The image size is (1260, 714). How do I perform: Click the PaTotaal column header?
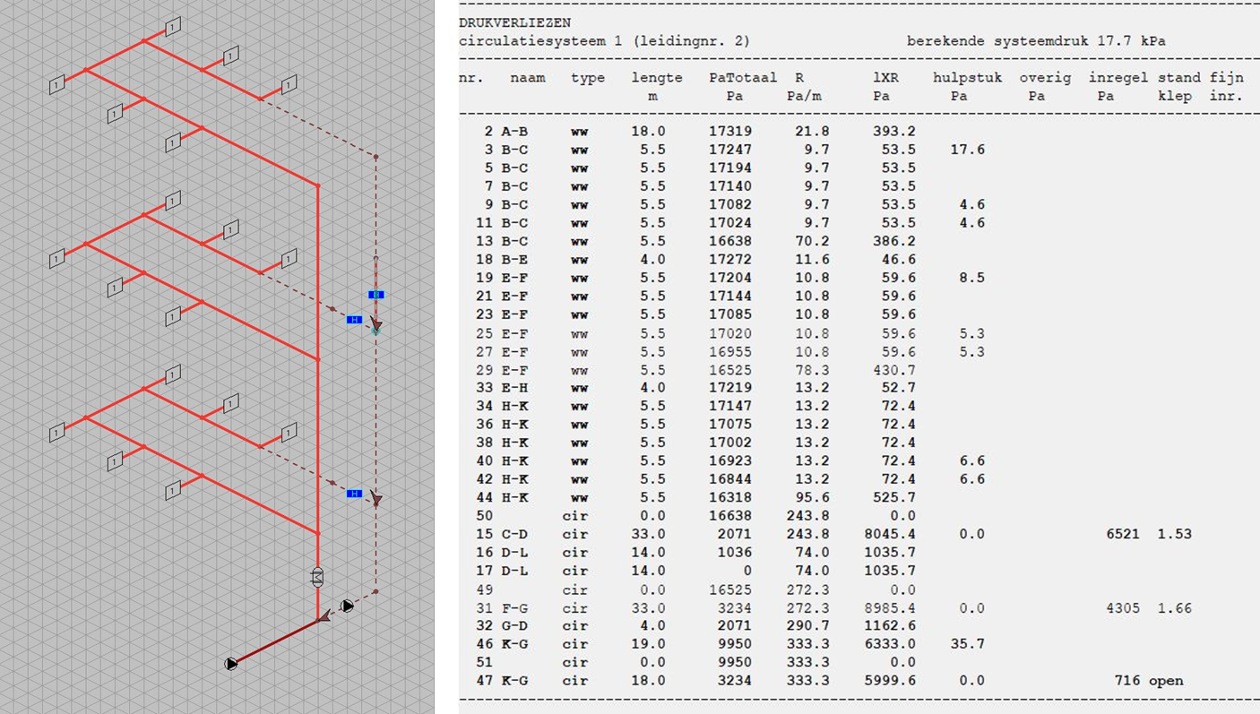tap(742, 78)
